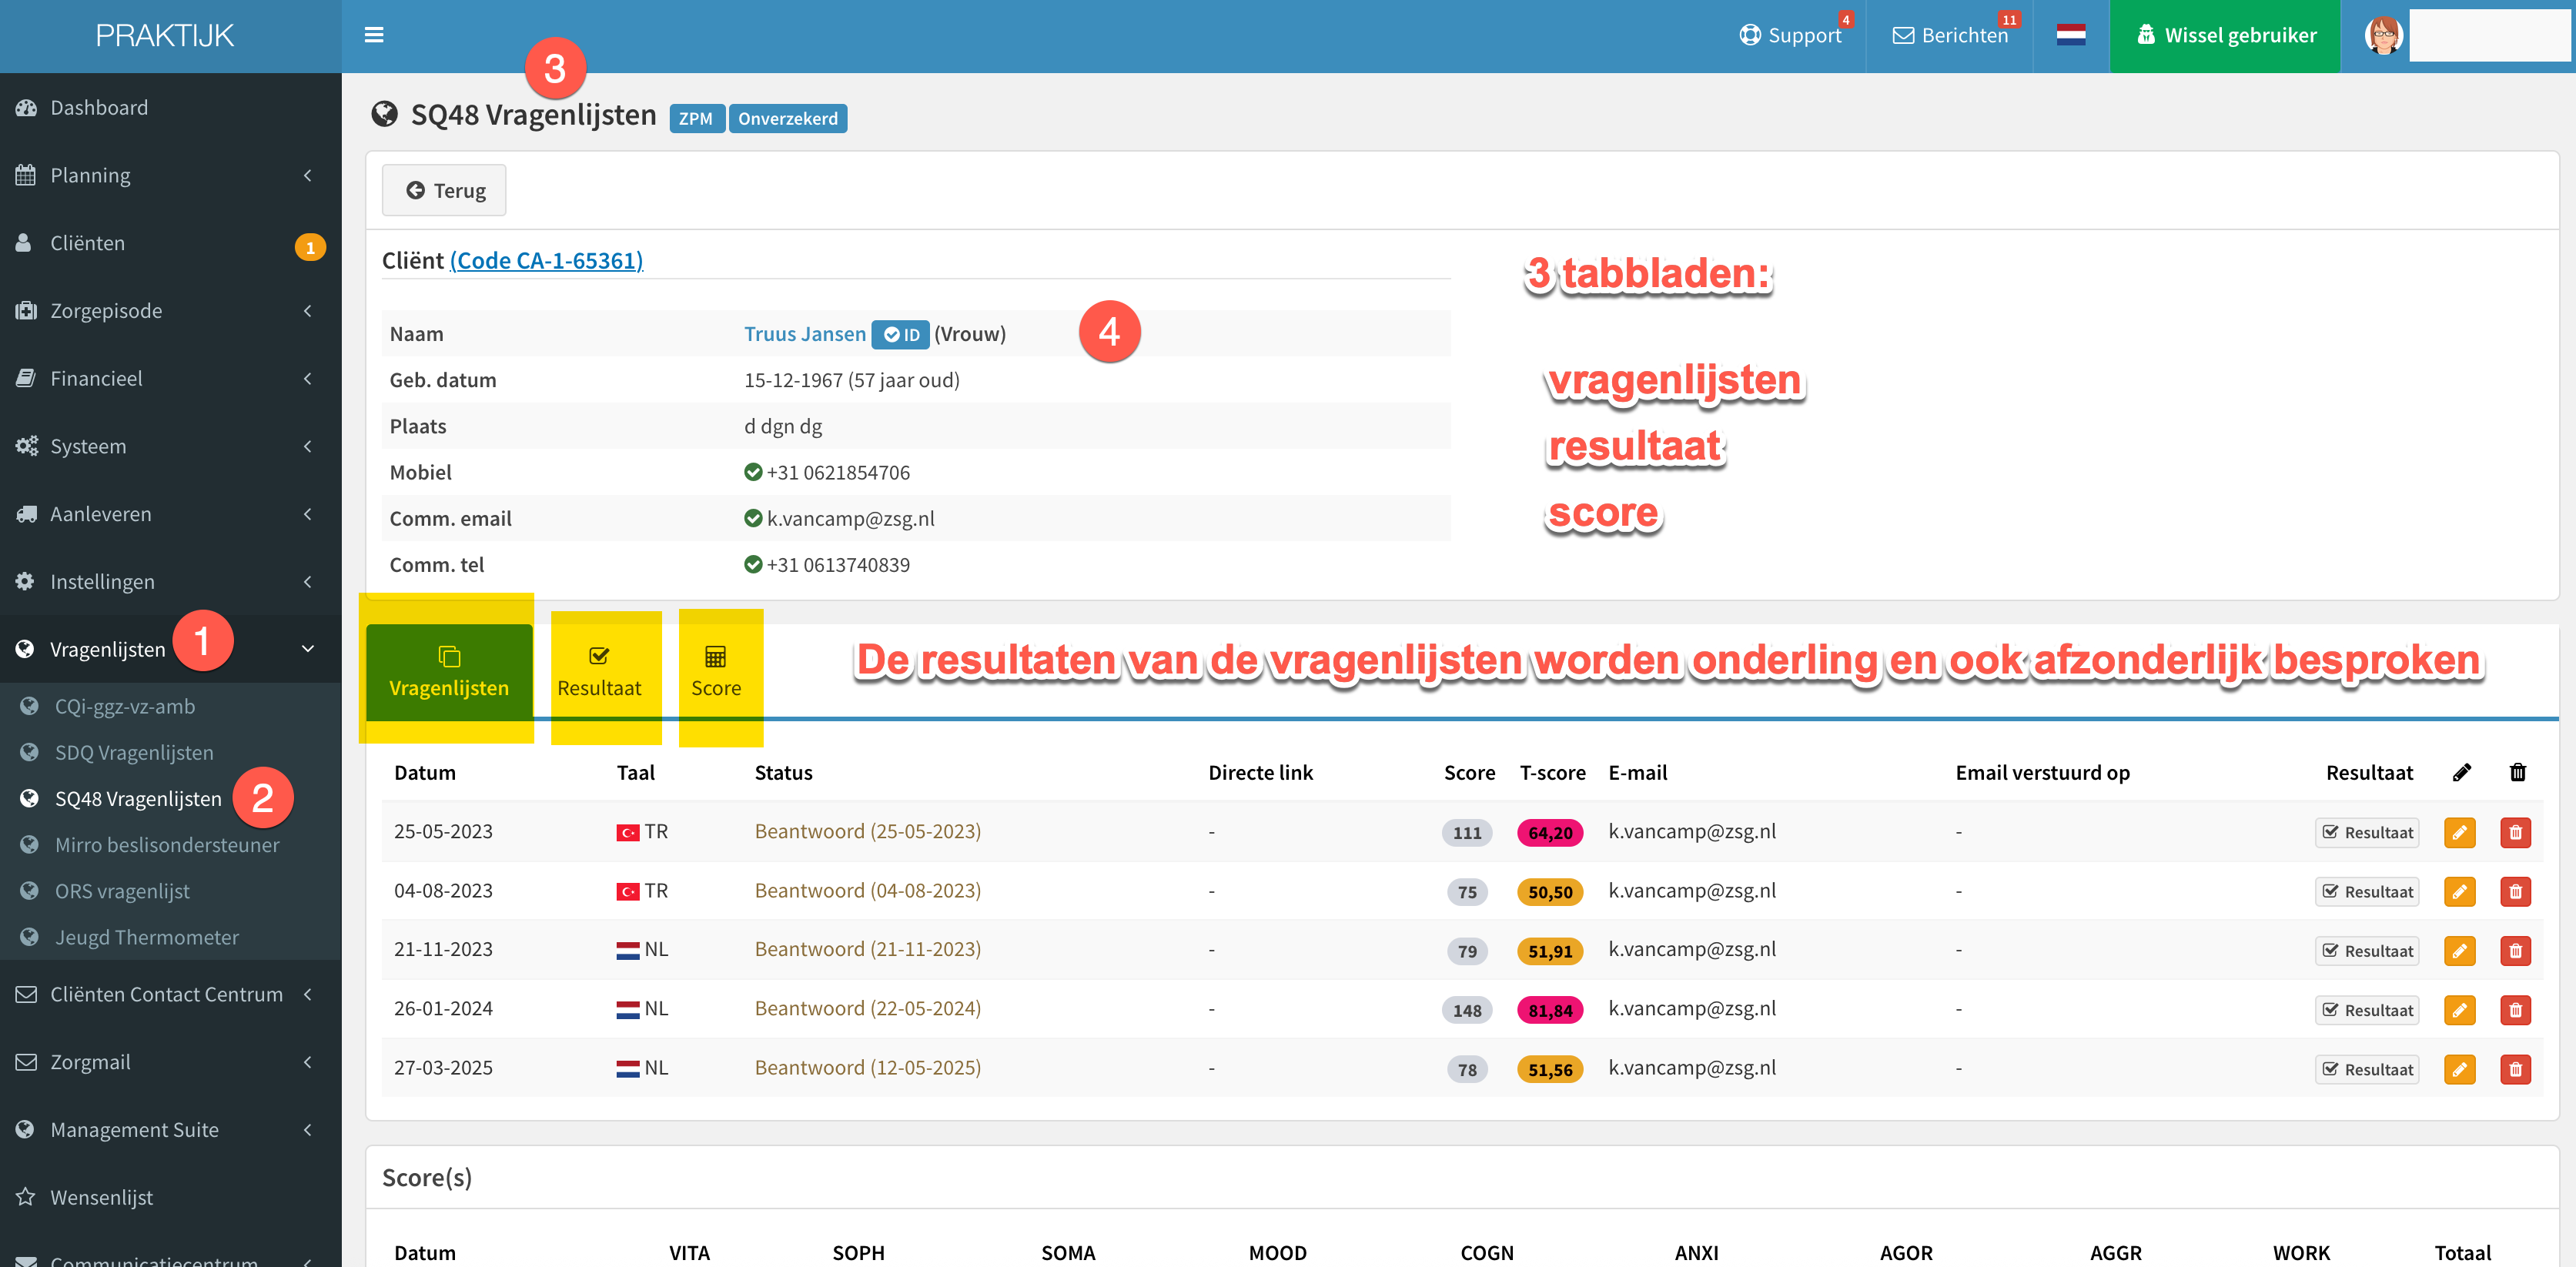This screenshot has height=1267, width=2576.
Task: Go back with the Terug button
Action: pos(444,190)
